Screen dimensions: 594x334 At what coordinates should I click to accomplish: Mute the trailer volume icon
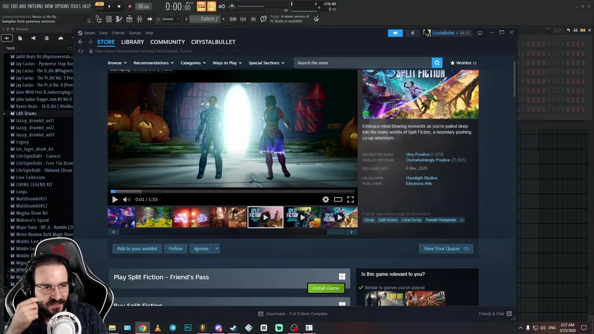pos(126,199)
